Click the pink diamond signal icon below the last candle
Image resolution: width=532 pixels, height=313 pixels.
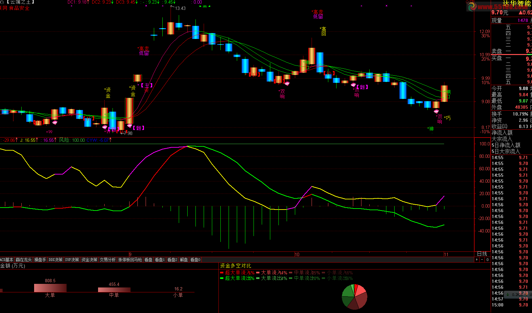[436, 112]
